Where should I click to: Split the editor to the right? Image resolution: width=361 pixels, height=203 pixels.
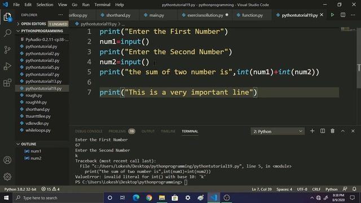[343, 15]
